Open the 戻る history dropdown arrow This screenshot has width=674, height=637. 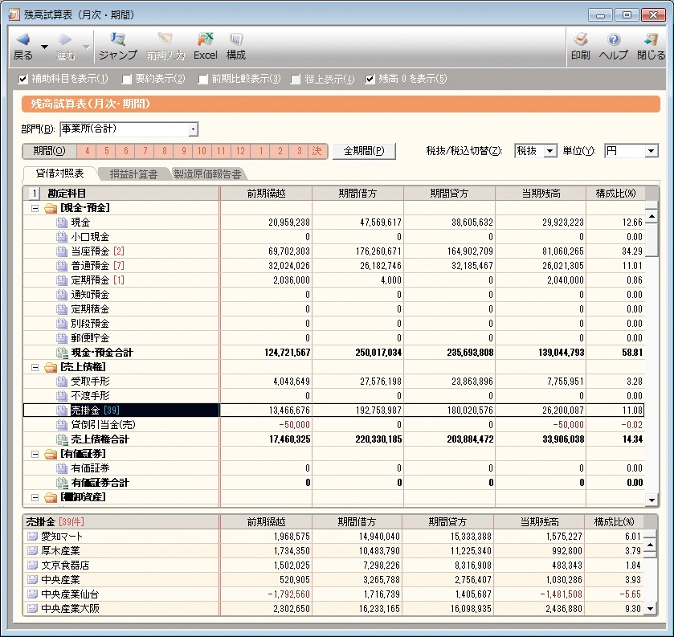pos(44,47)
